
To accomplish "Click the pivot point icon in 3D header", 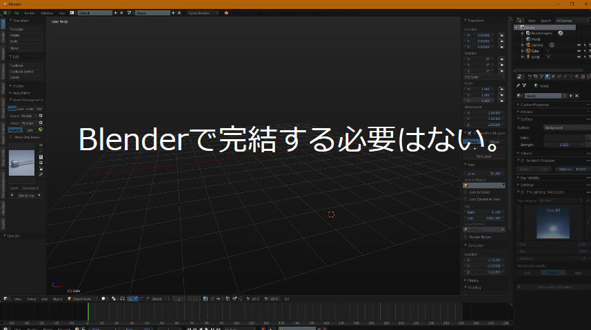I will [114, 299].
